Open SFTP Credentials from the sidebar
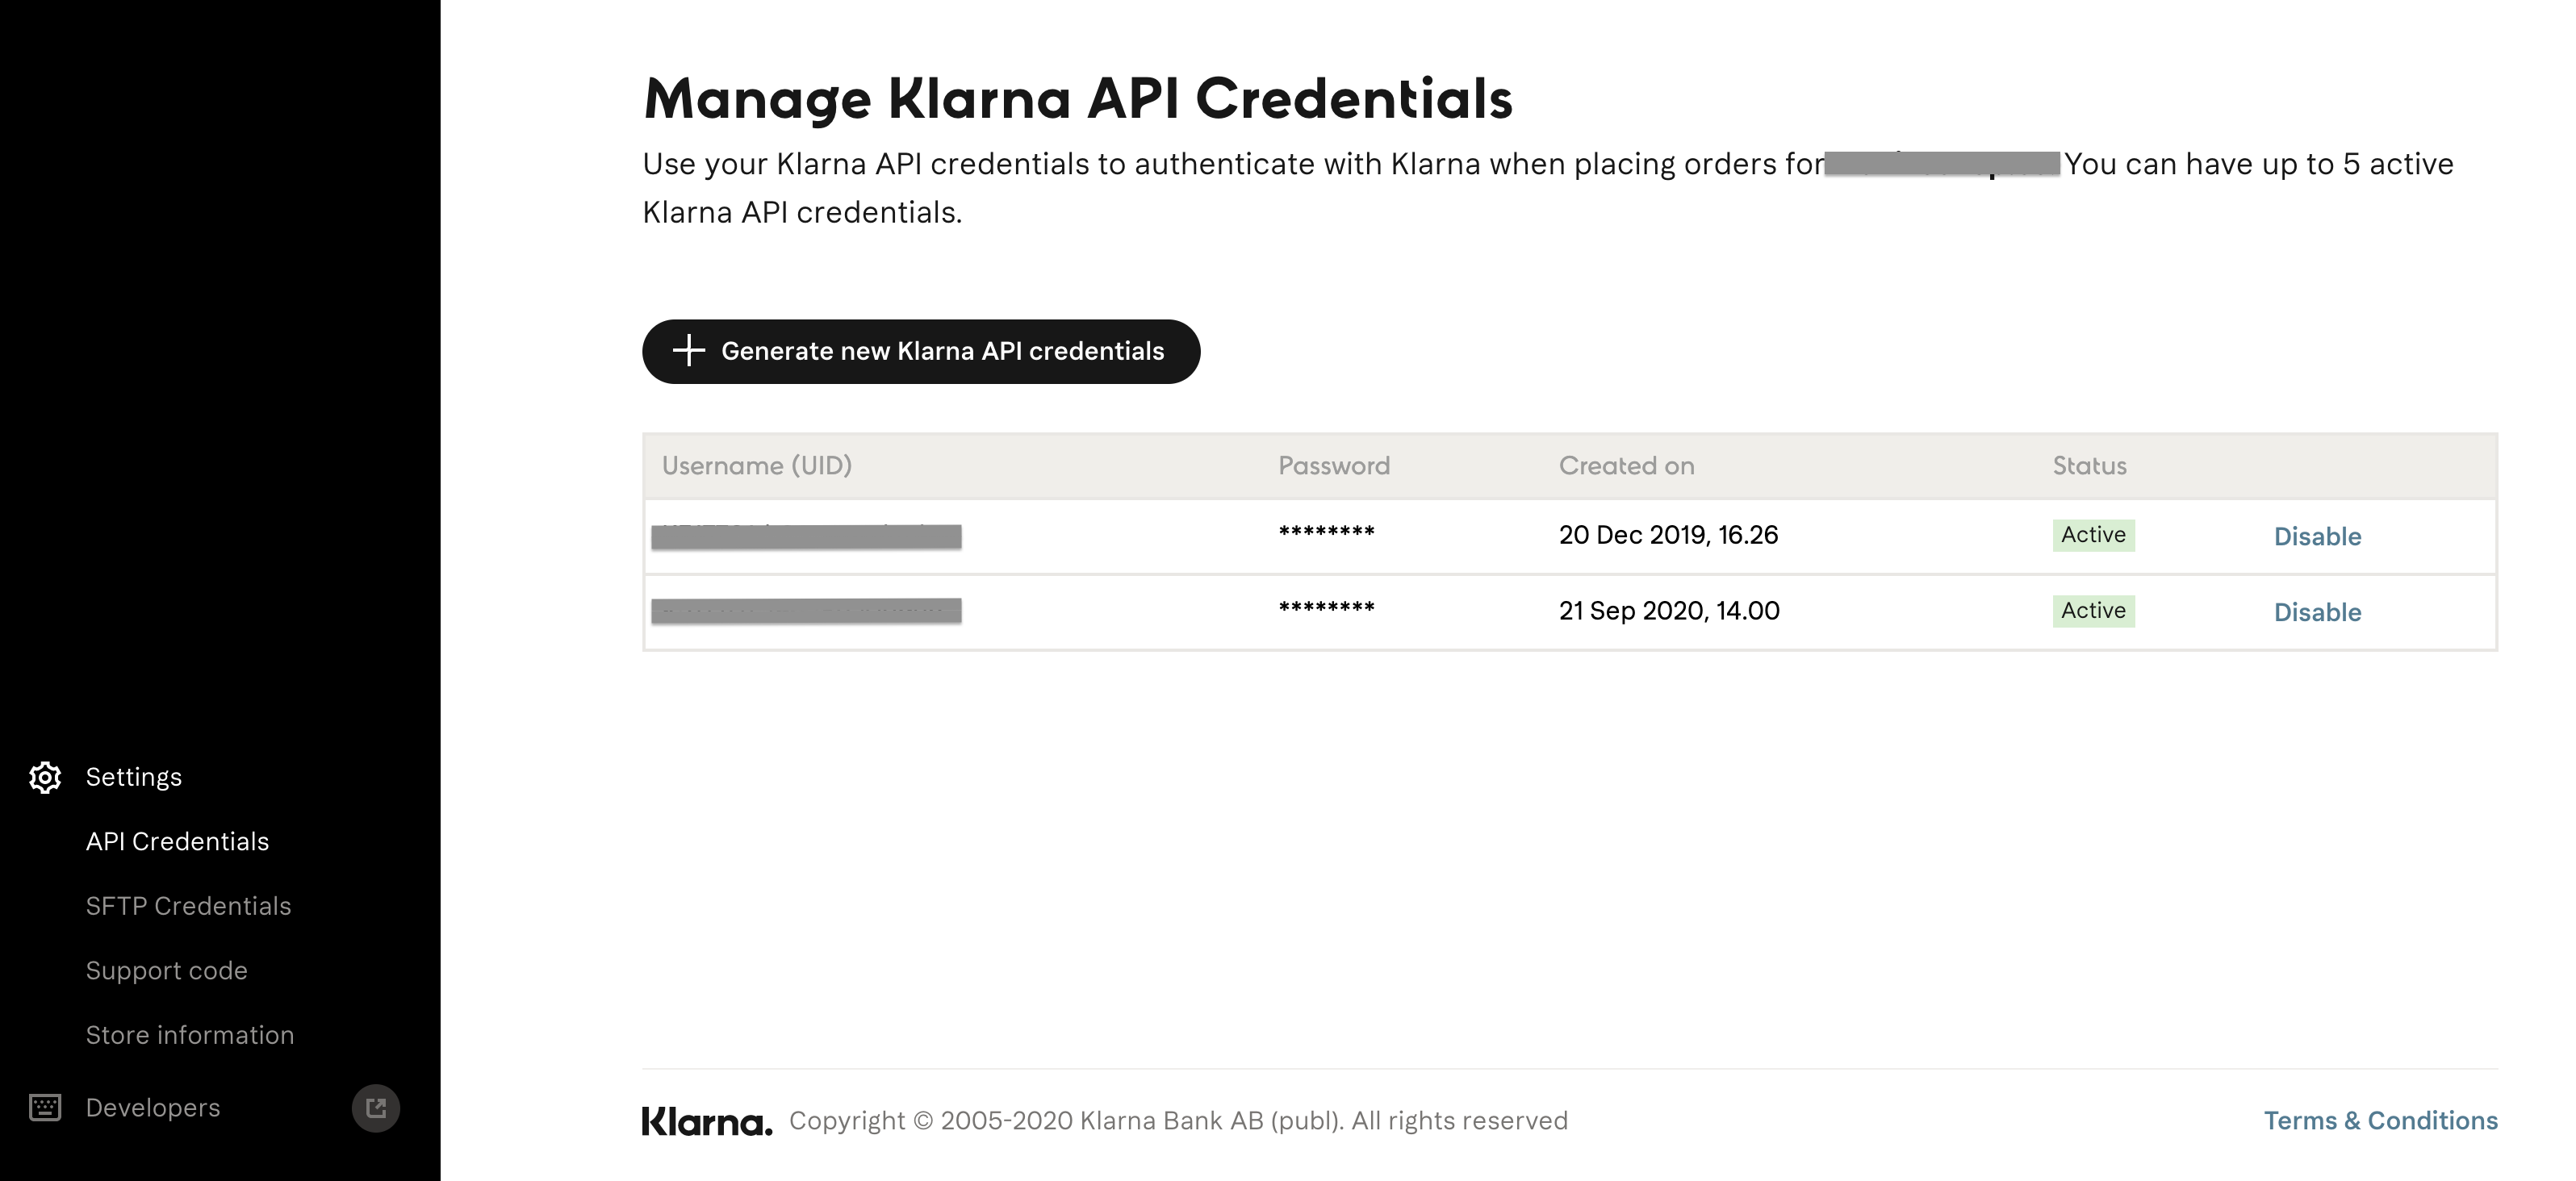2576x1181 pixels. 189,906
